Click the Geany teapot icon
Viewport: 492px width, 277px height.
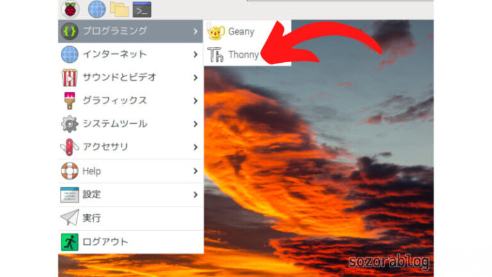(217, 31)
